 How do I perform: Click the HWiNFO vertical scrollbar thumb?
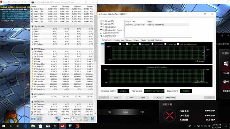point(95,38)
